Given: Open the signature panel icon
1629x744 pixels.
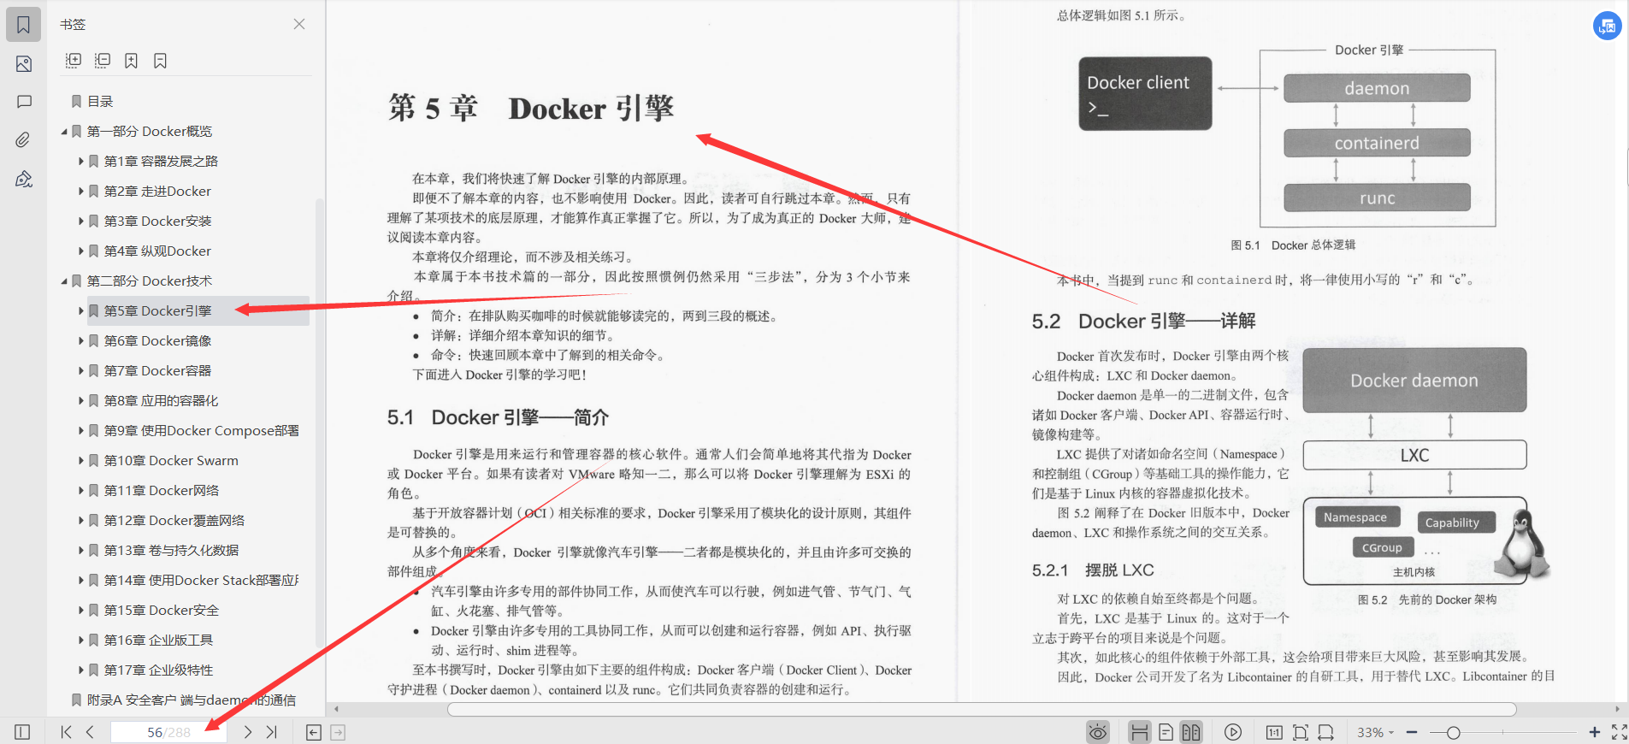Looking at the screenshot, I should pyautogui.click(x=24, y=179).
